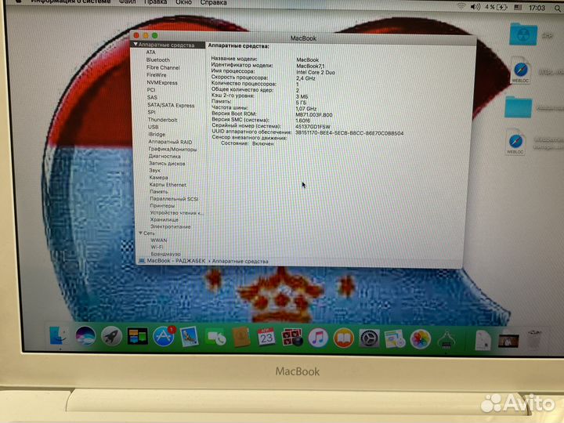
Task: Select WWAN under Сеть
Action: (159, 240)
